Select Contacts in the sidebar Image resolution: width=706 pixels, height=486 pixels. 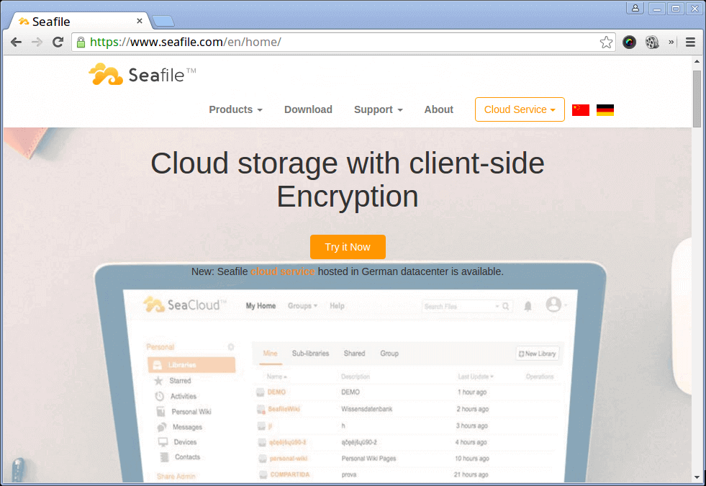(x=187, y=456)
